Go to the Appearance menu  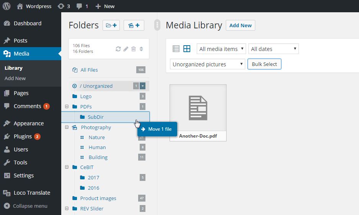click(x=28, y=123)
